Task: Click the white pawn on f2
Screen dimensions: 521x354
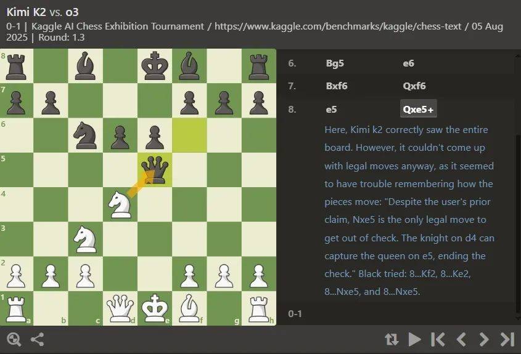Action: pyautogui.click(x=189, y=275)
